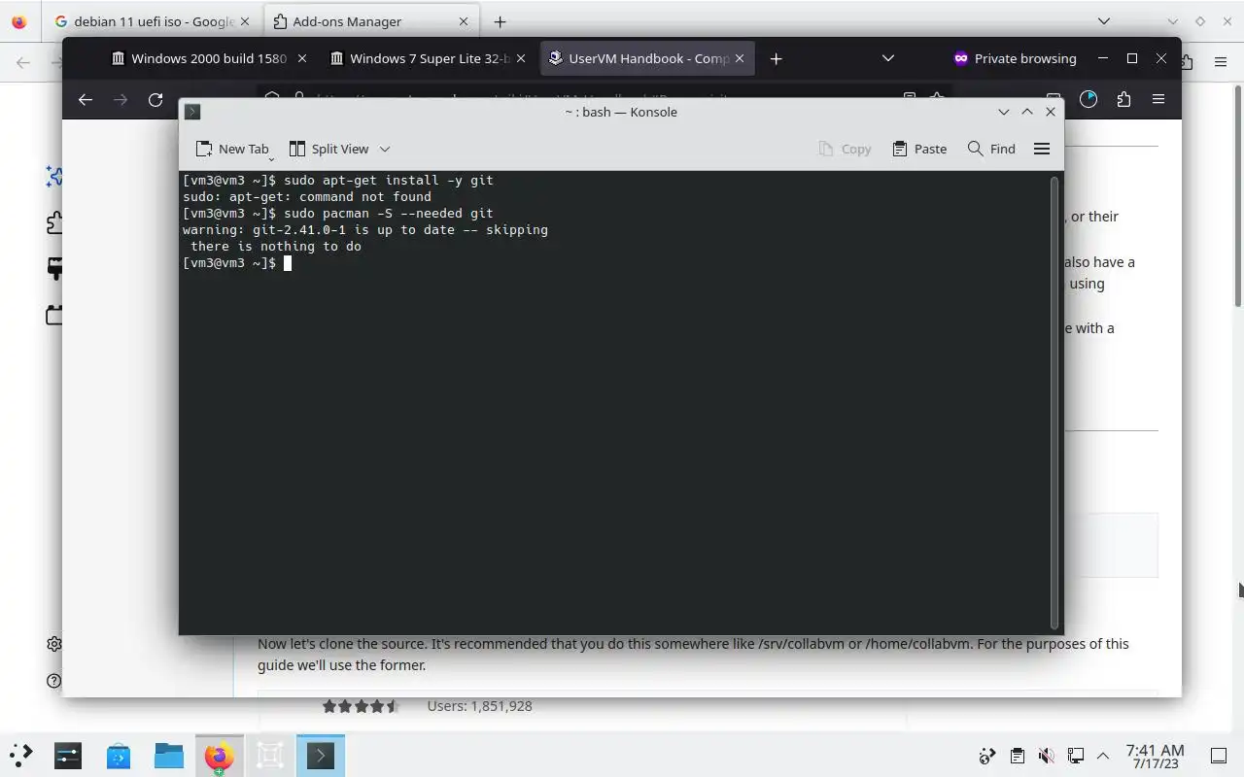Click the Konsole terminal icon in title bar
This screenshot has height=777, width=1244.
click(x=192, y=112)
